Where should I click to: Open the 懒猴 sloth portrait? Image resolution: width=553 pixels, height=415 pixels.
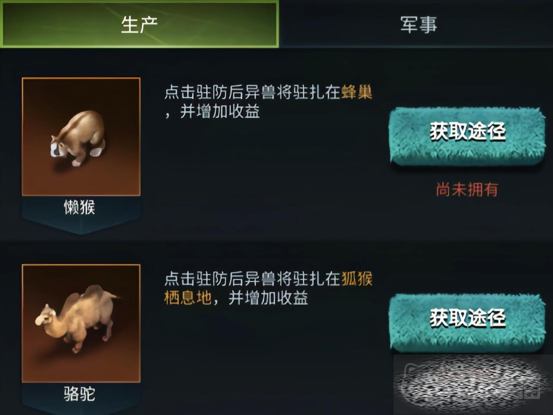coord(81,137)
